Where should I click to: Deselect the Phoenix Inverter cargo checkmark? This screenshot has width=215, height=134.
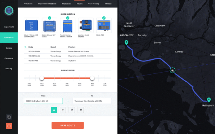click(x=68, y=18)
